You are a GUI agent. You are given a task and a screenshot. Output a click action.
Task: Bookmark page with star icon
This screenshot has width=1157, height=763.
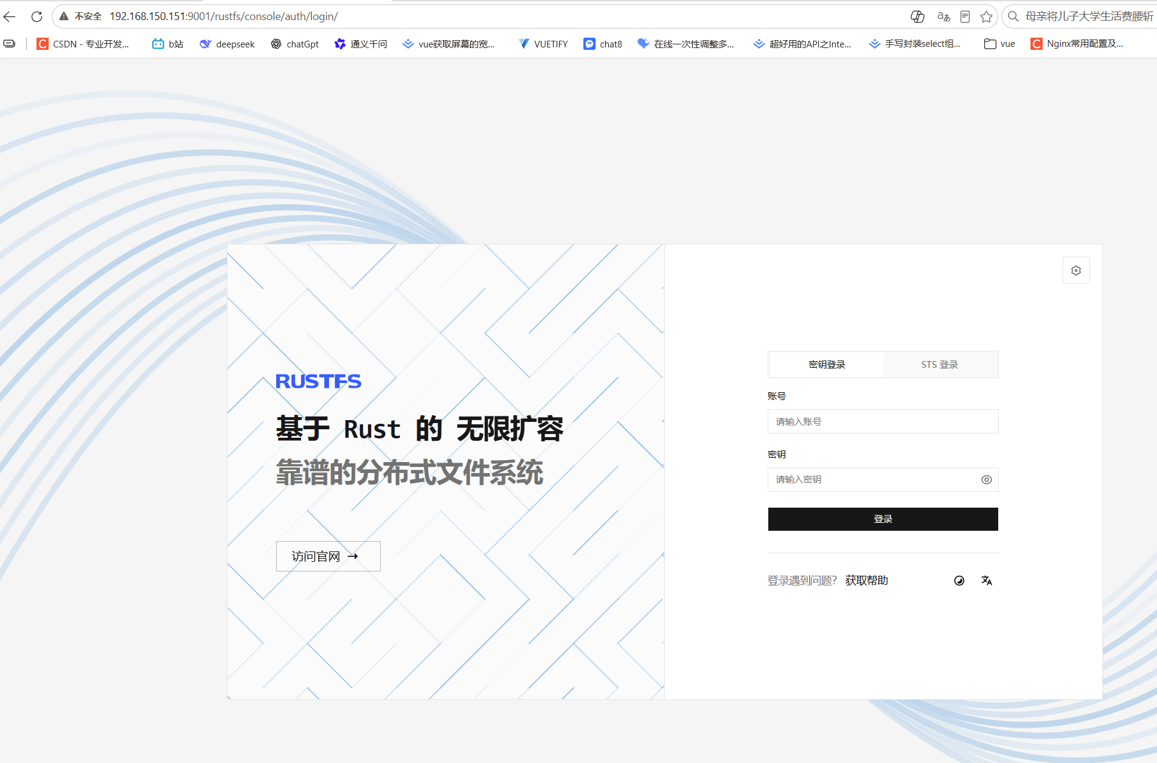986,16
